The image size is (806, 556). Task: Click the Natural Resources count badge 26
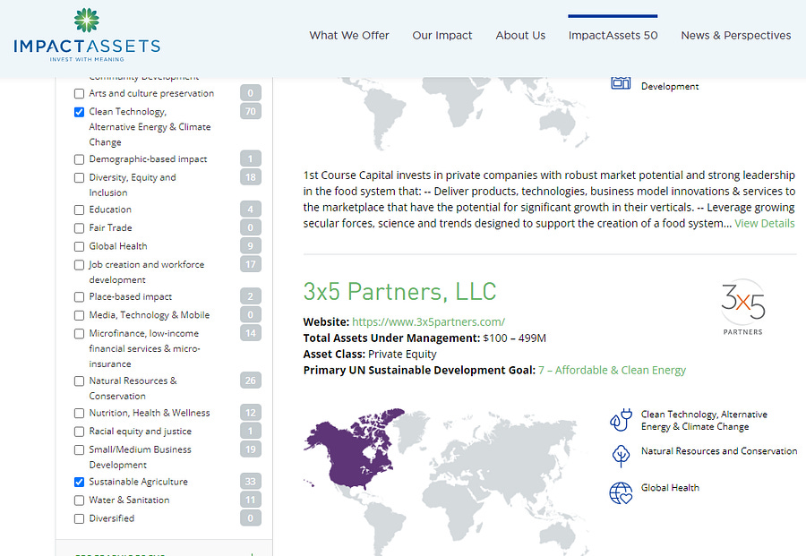(x=251, y=381)
